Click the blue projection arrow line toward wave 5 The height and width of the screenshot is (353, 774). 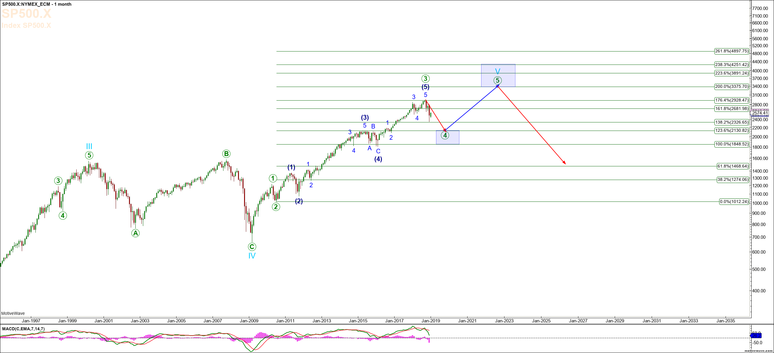tap(471, 108)
